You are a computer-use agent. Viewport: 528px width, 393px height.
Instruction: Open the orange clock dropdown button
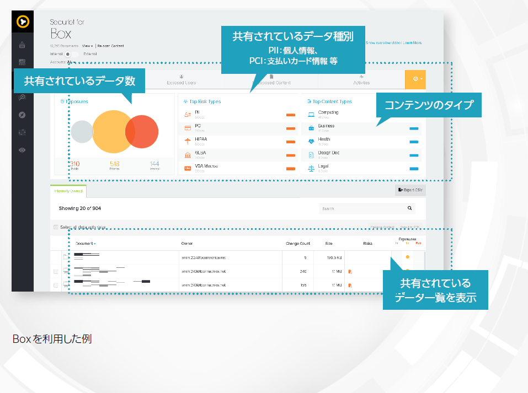coord(415,79)
